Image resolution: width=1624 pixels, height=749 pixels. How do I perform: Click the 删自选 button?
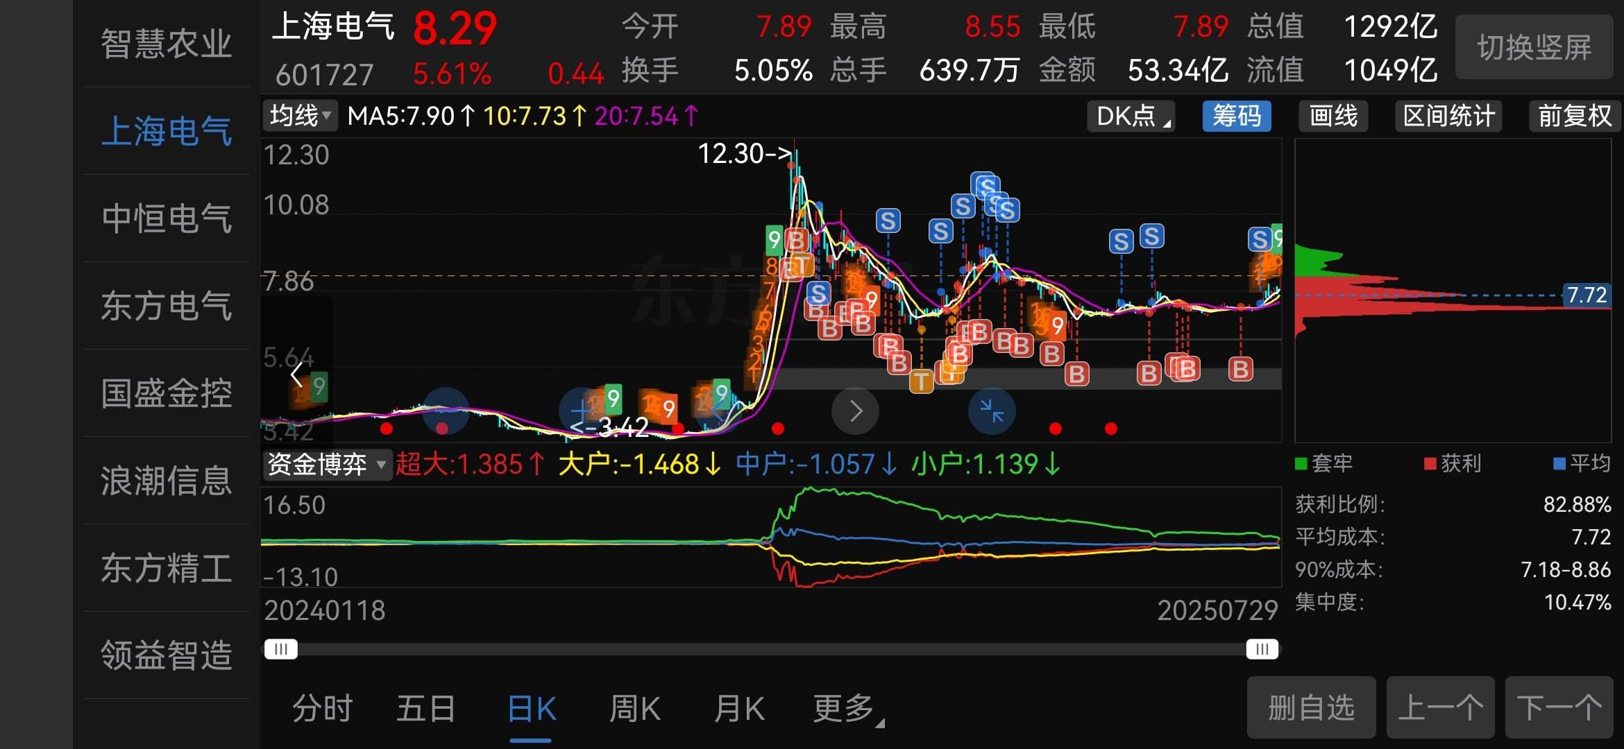pyautogui.click(x=1311, y=707)
